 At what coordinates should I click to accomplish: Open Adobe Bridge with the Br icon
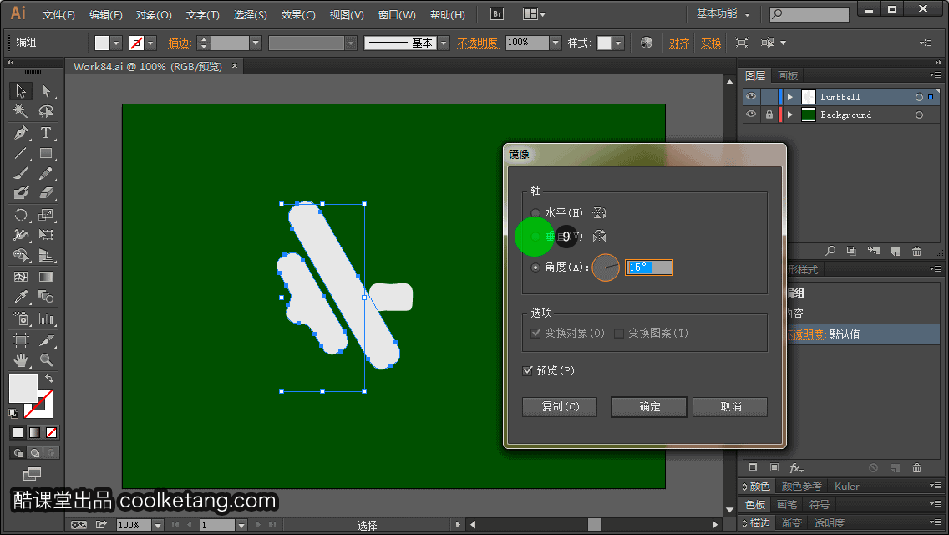497,14
